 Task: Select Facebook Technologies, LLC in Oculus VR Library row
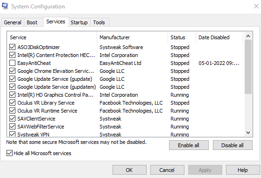(x=131, y=103)
